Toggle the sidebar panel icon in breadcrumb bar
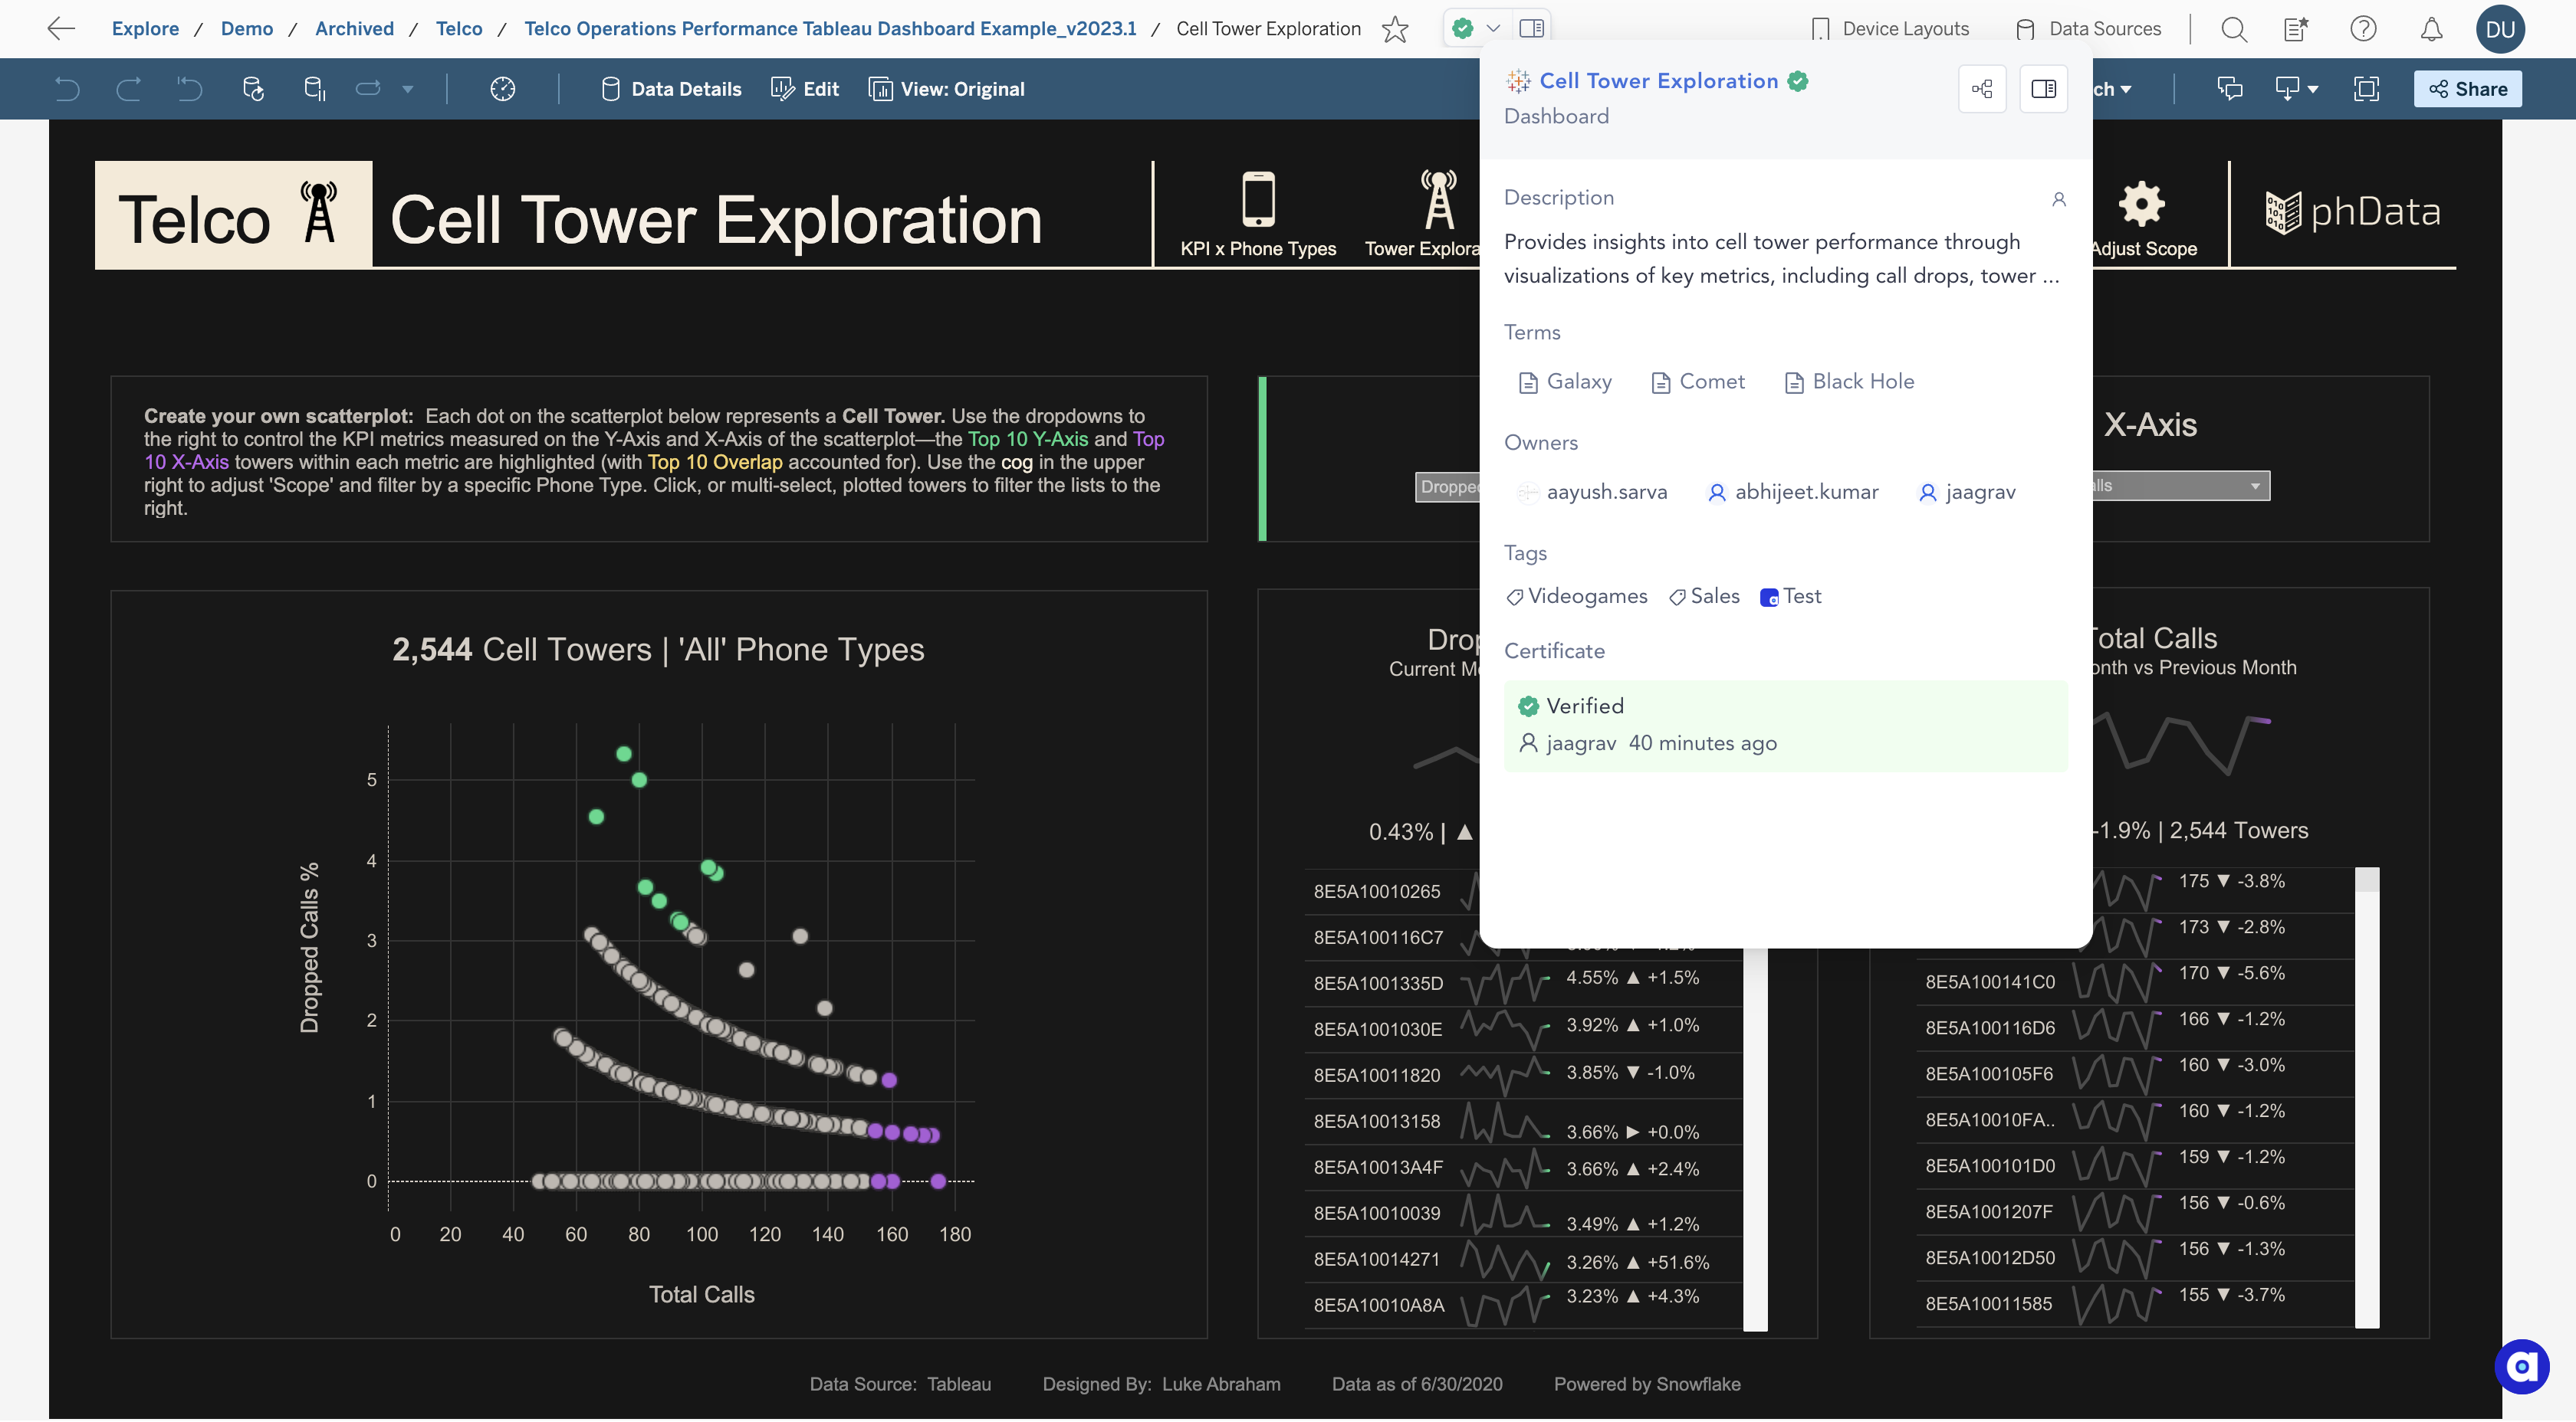The width and height of the screenshot is (2576, 1422). point(1531,28)
